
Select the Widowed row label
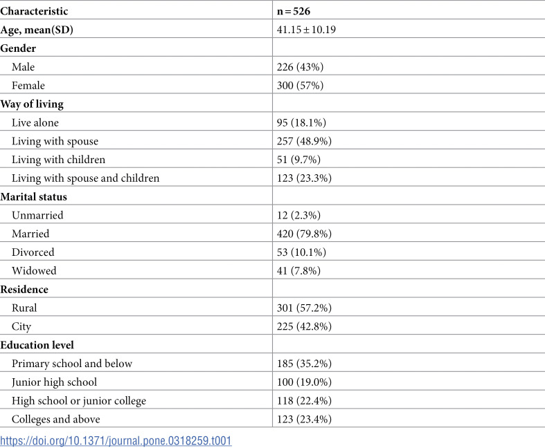tap(34, 270)
